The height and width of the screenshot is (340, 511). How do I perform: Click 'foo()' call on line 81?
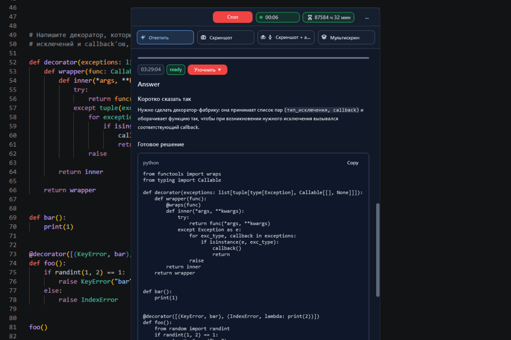38,327
